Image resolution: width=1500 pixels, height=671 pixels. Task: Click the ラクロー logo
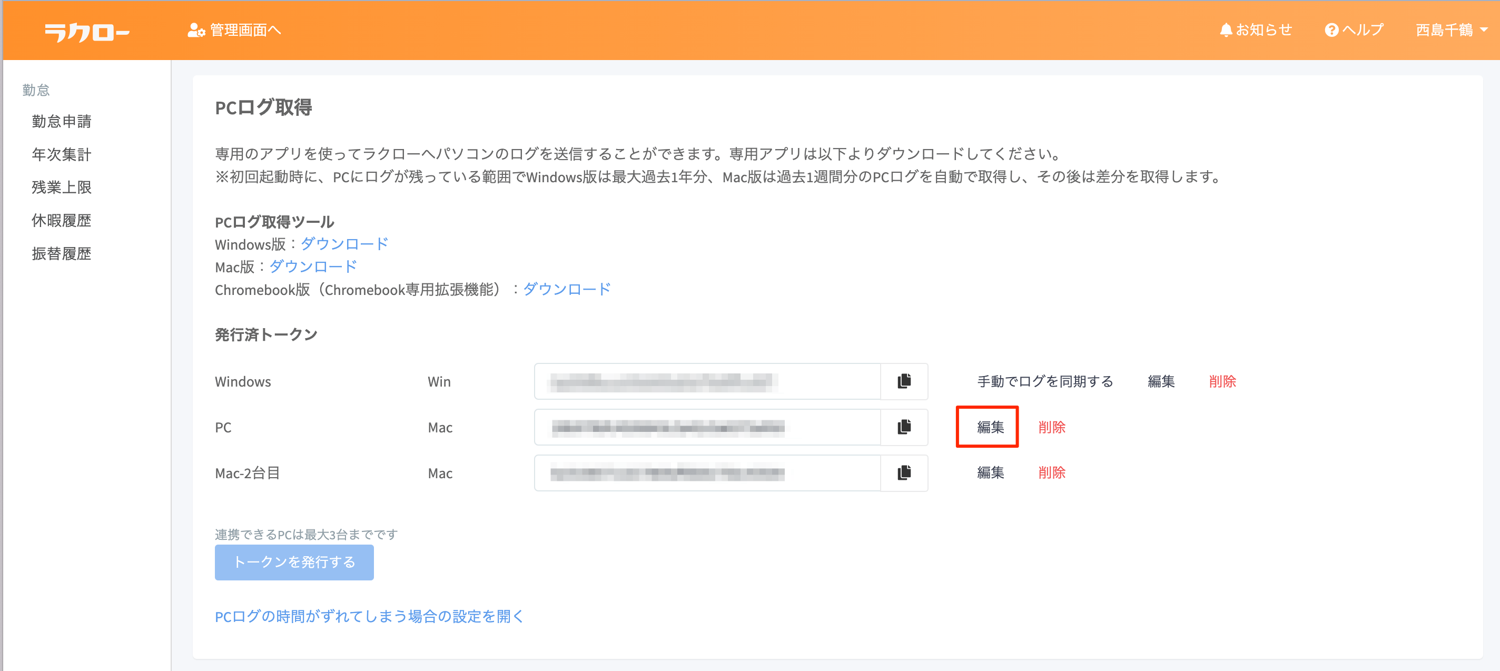coord(87,32)
